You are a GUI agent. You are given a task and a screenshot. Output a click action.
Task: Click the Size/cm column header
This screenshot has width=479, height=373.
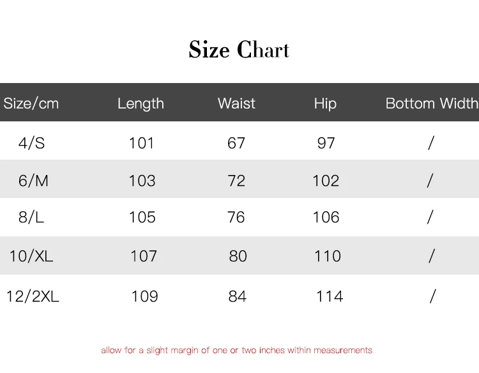31,103
